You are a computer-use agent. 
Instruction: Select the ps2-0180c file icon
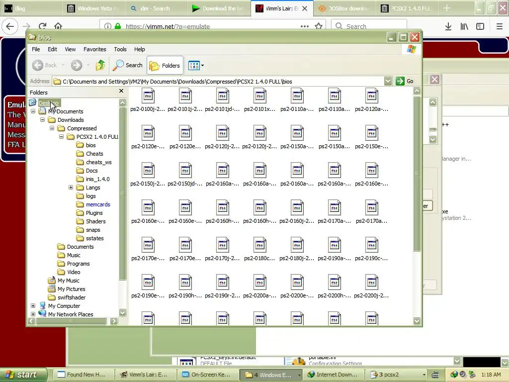coord(259,246)
